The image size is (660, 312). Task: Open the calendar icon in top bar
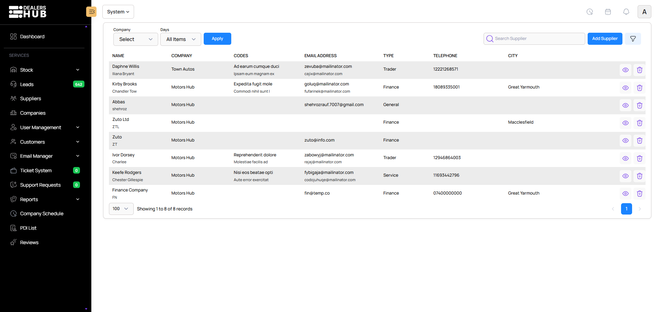point(608,12)
